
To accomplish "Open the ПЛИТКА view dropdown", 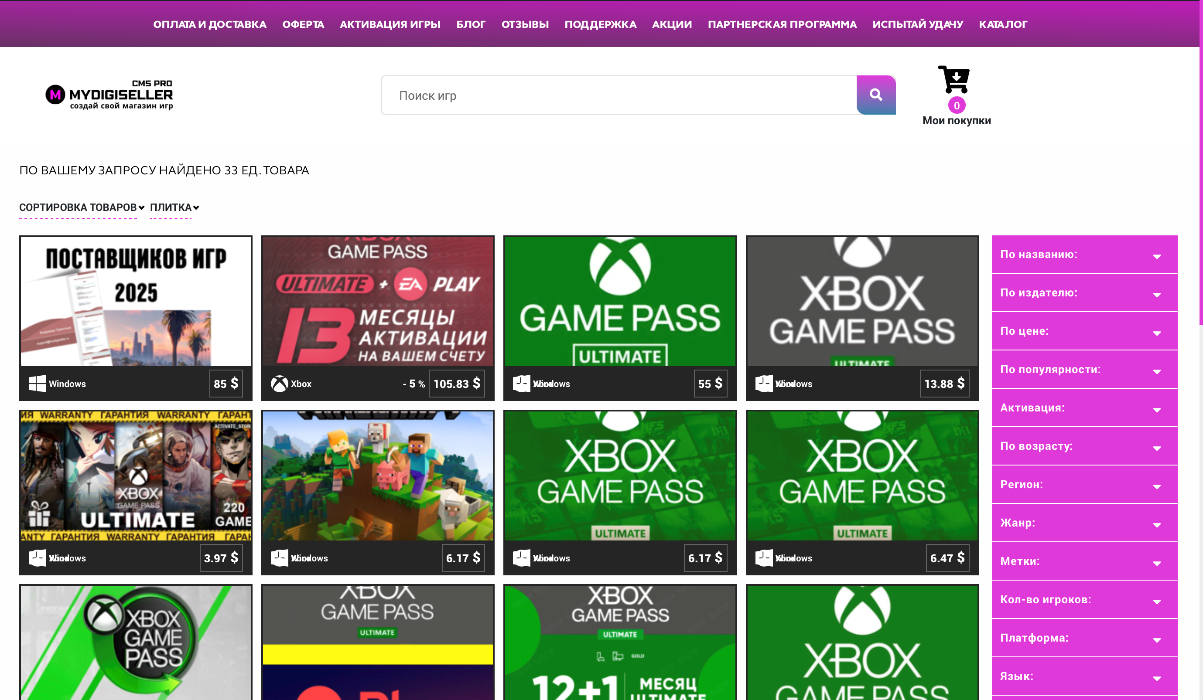I will pyautogui.click(x=174, y=207).
